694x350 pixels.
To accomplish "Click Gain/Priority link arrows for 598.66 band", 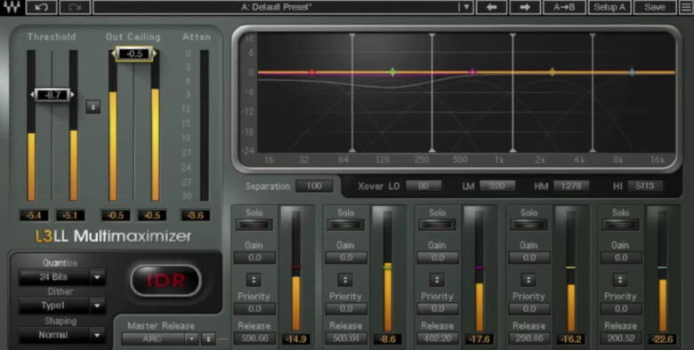I will 254,279.
